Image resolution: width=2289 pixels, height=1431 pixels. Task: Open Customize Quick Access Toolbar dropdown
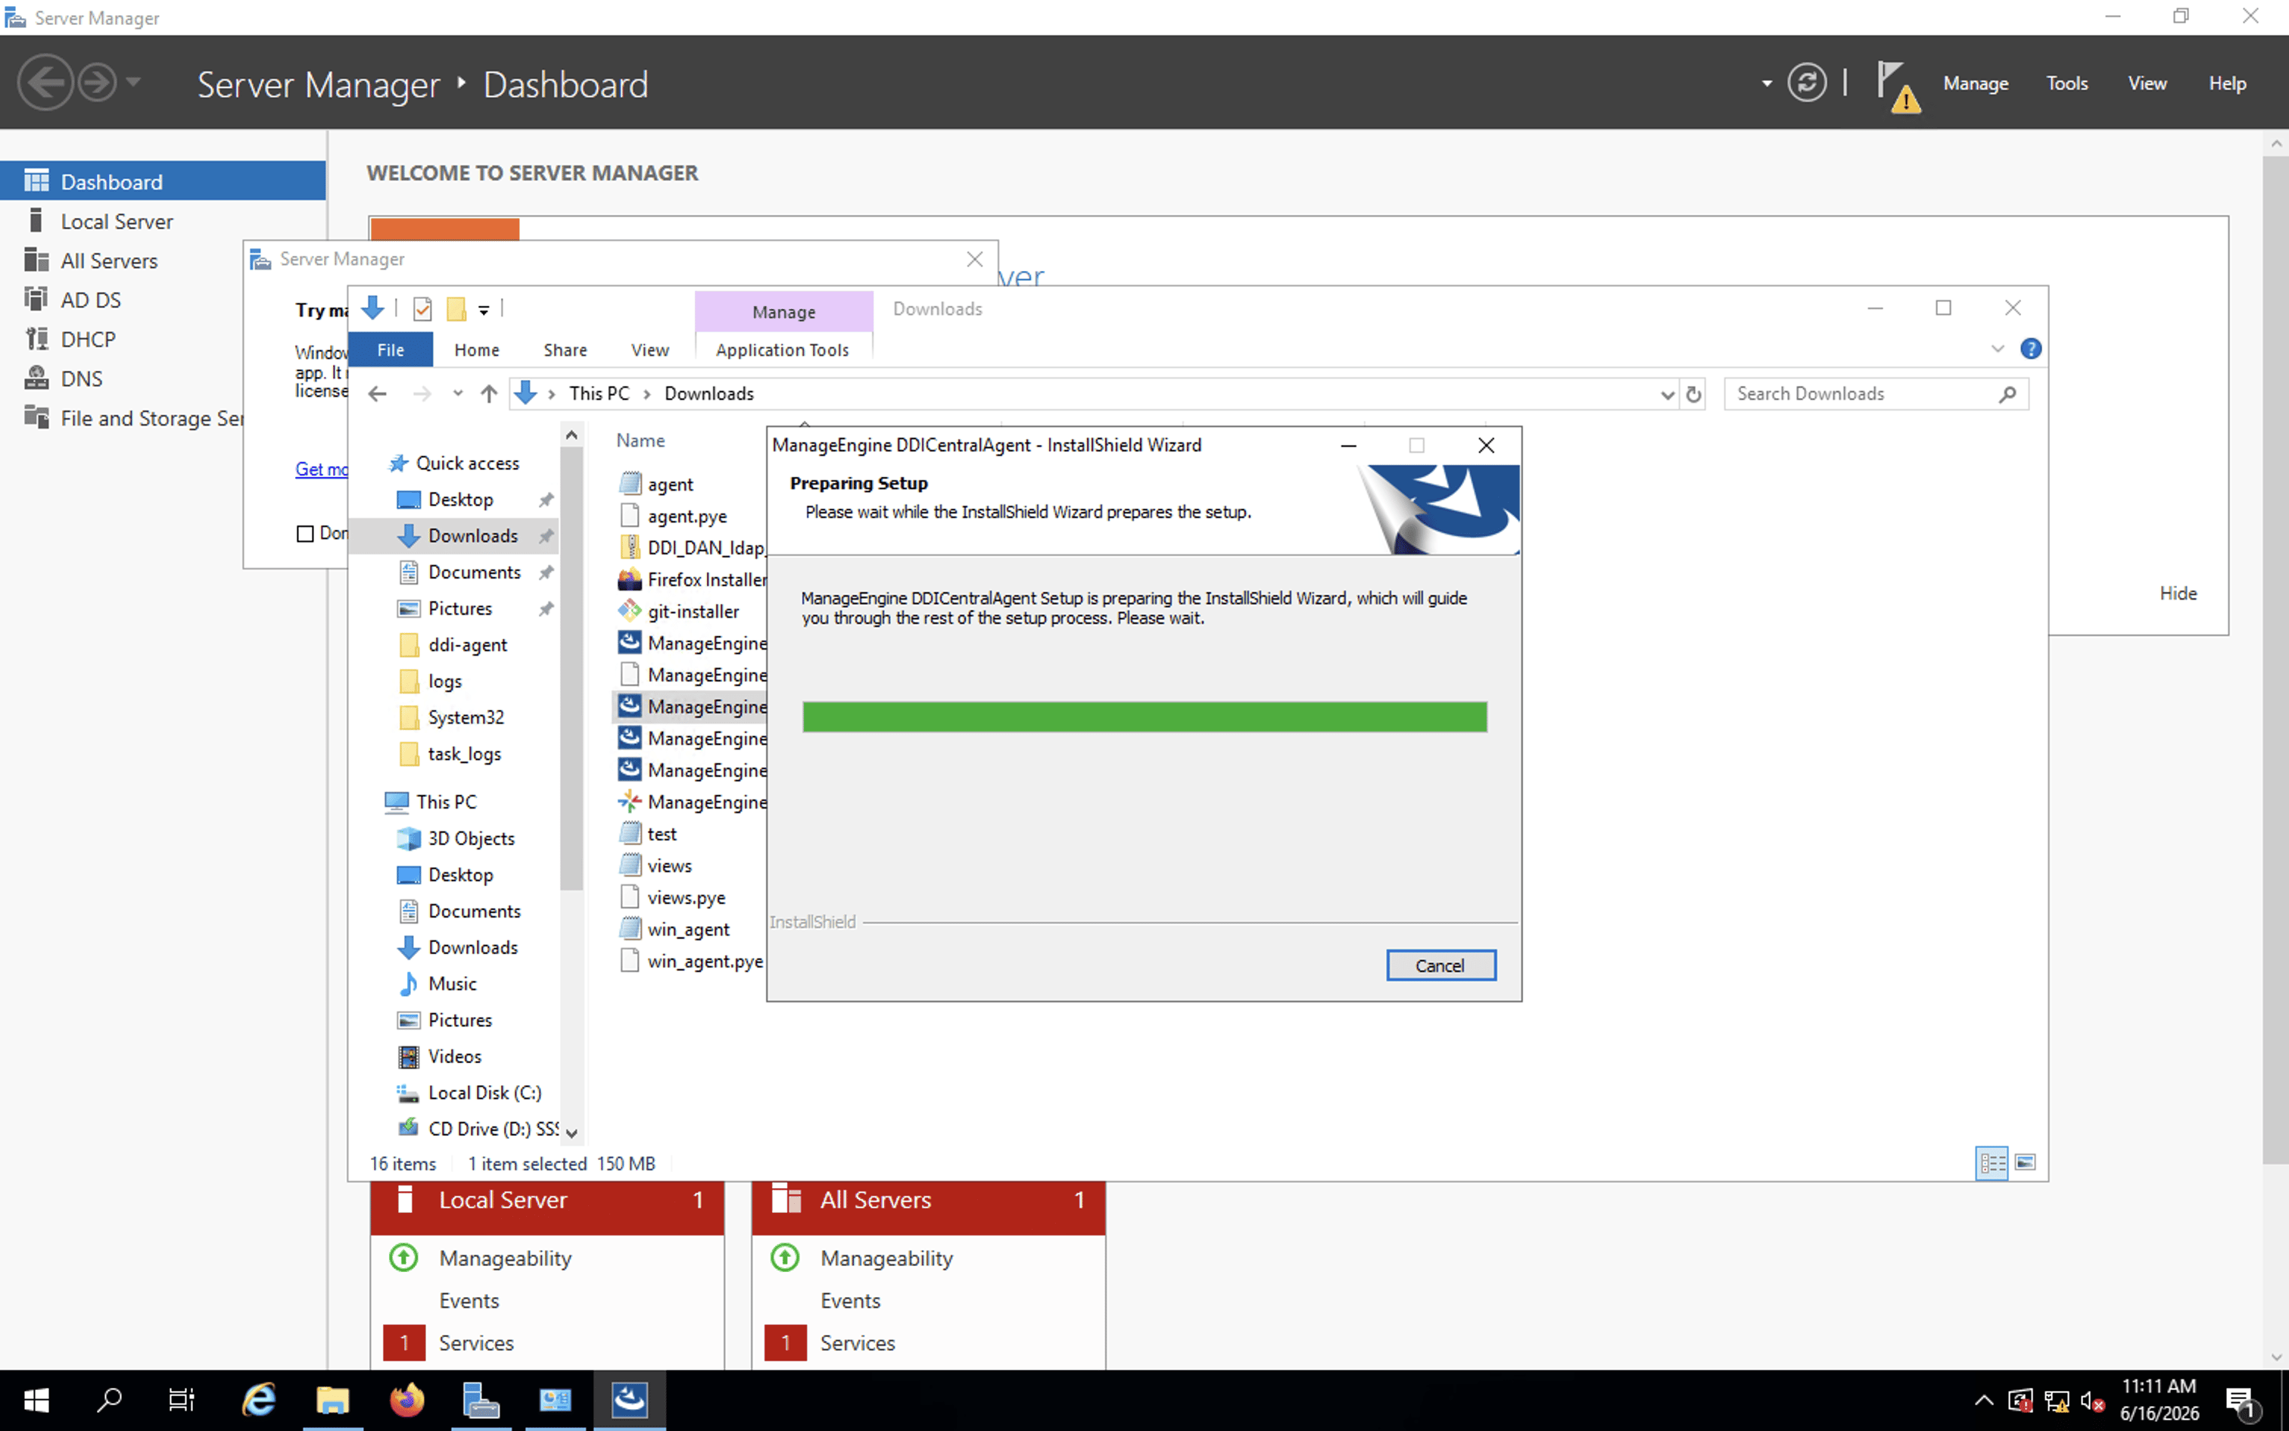(x=484, y=310)
